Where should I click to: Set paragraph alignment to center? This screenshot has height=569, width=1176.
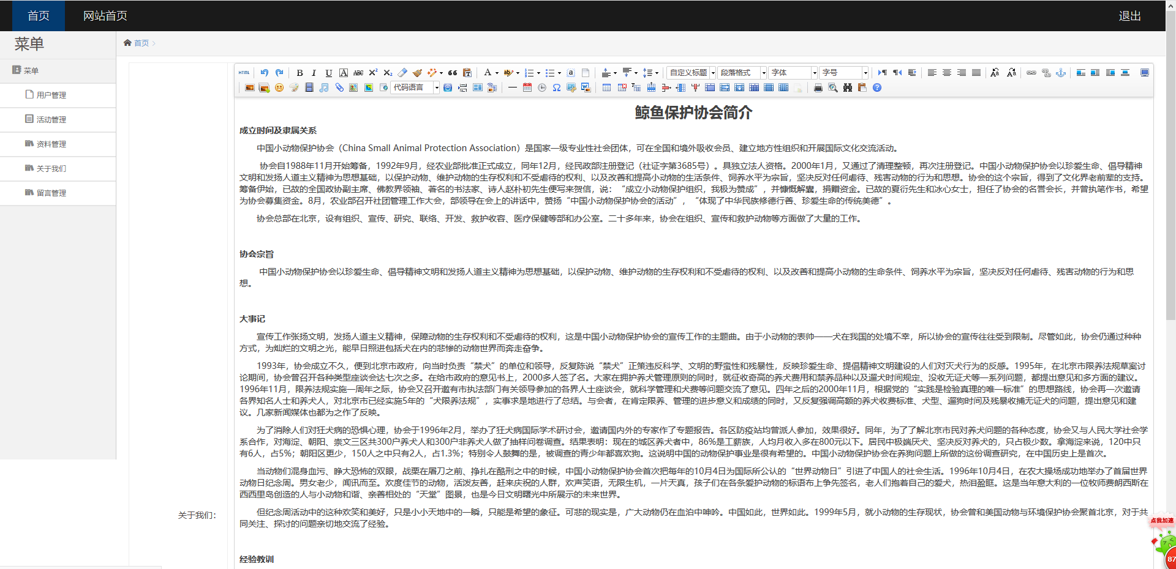(947, 73)
